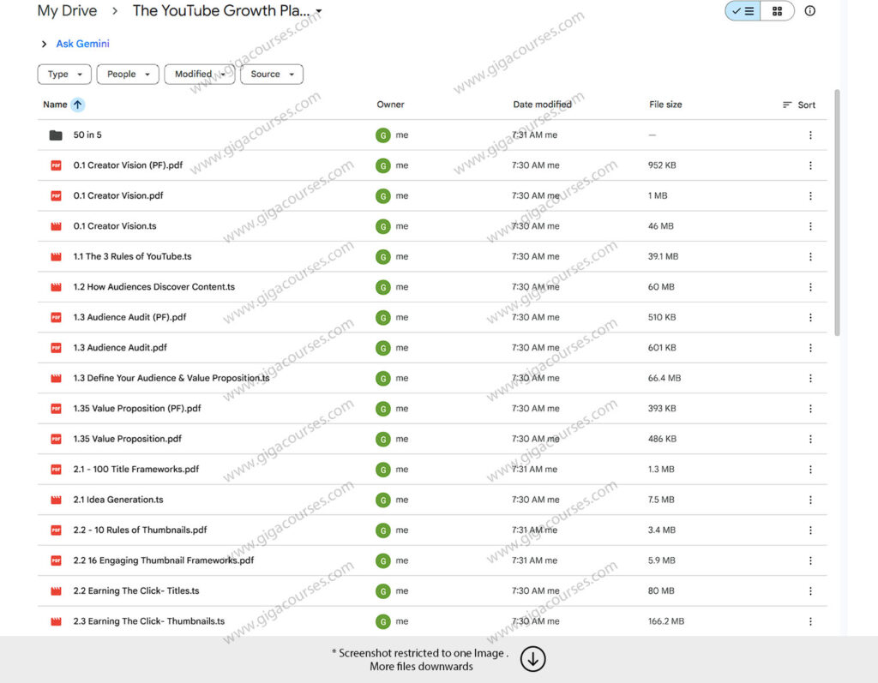This screenshot has height=683, width=878.
Task: Switch to grid view layout
Action: tap(778, 11)
